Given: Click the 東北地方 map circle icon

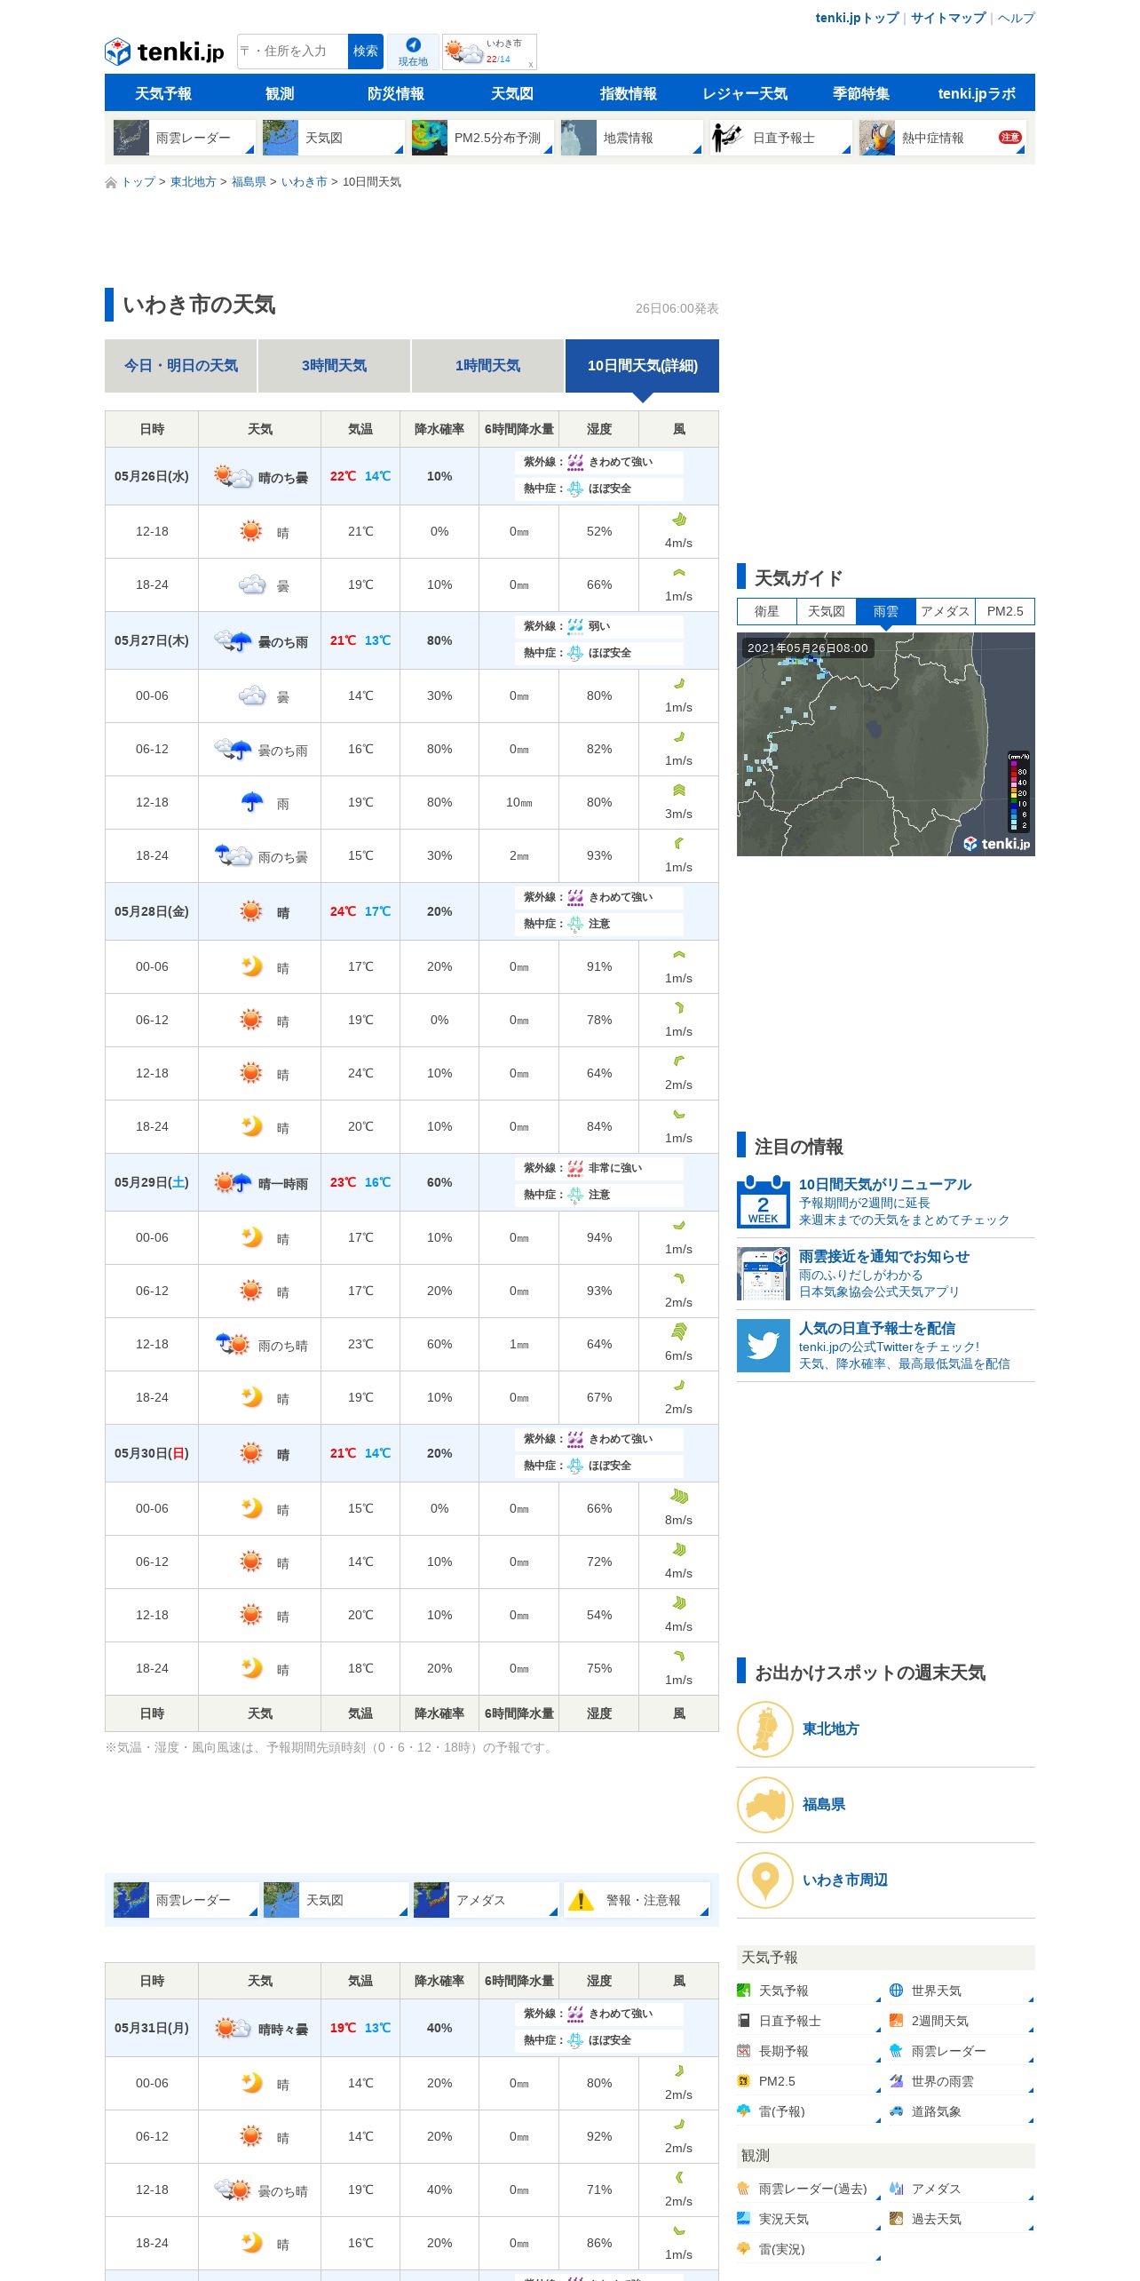Looking at the screenshot, I should [x=765, y=1729].
